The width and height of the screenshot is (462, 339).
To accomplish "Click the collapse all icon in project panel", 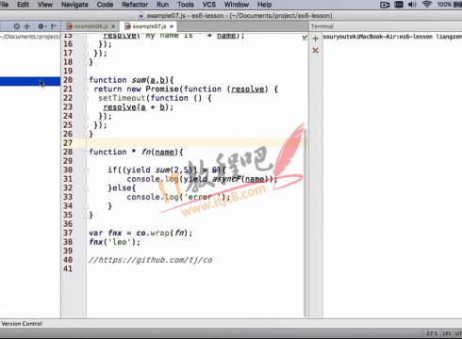I will pyautogui.click(x=27, y=26).
